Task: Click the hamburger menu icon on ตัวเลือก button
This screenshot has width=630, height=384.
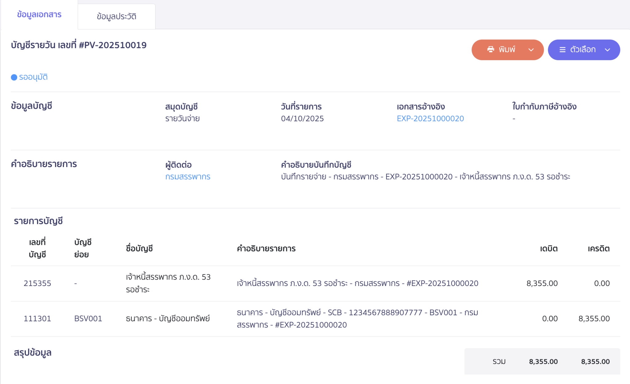Action: click(562, 49)
